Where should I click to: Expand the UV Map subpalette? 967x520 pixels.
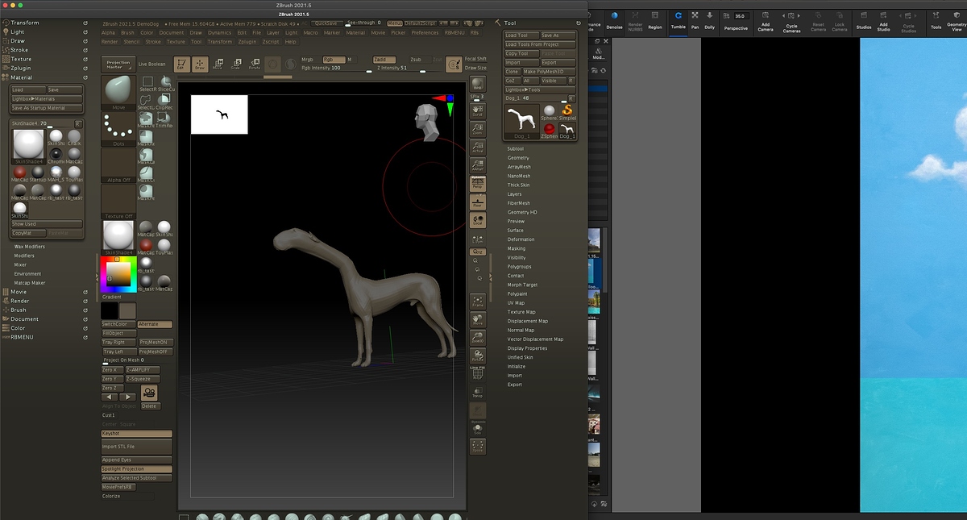click(x=516, y=302)
